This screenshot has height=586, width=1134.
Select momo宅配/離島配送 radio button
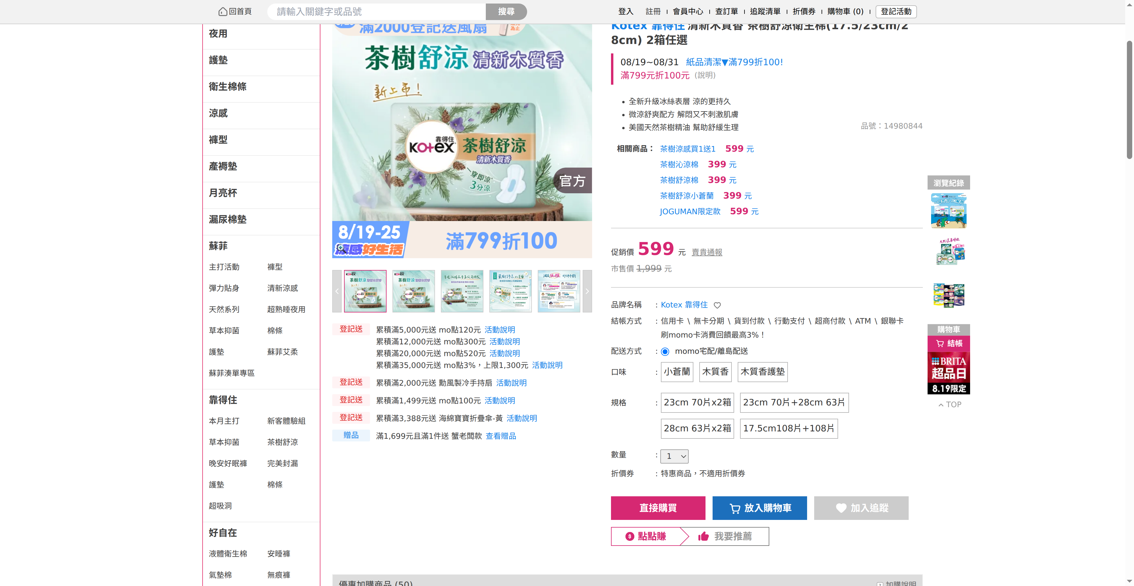click(x=665, y=351)
